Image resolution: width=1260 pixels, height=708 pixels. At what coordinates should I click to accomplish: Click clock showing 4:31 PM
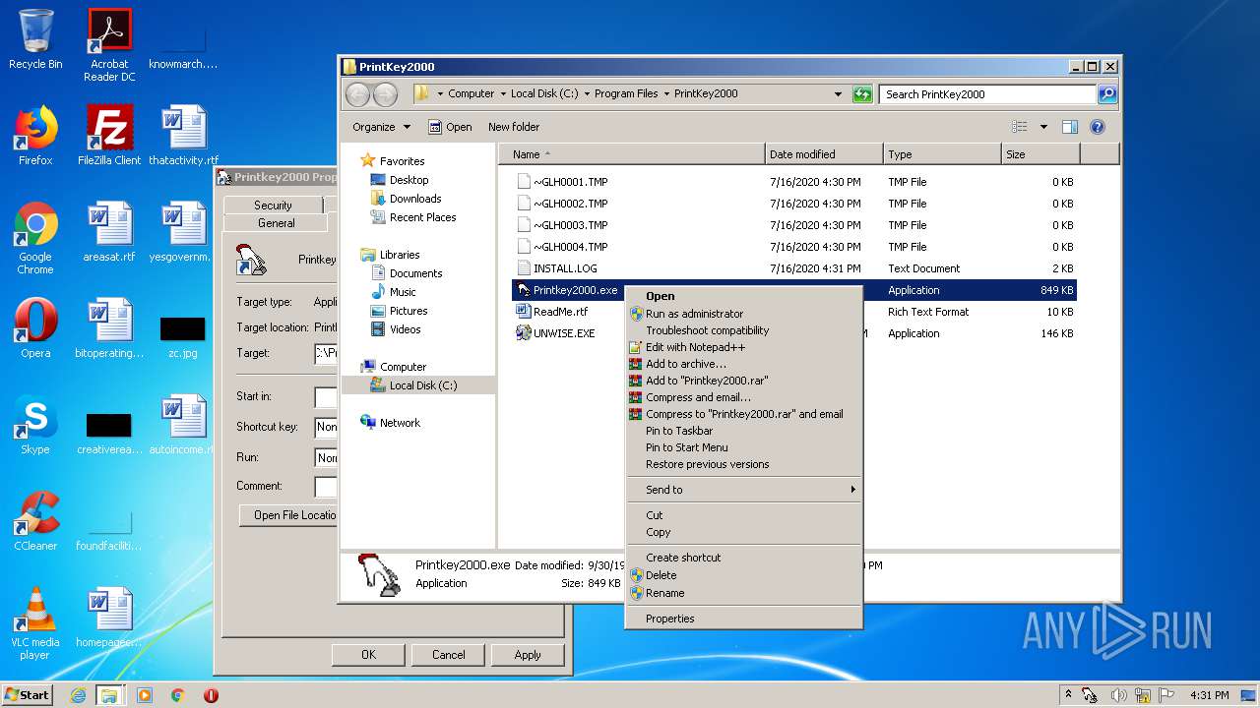click(x=1209, y=695)
